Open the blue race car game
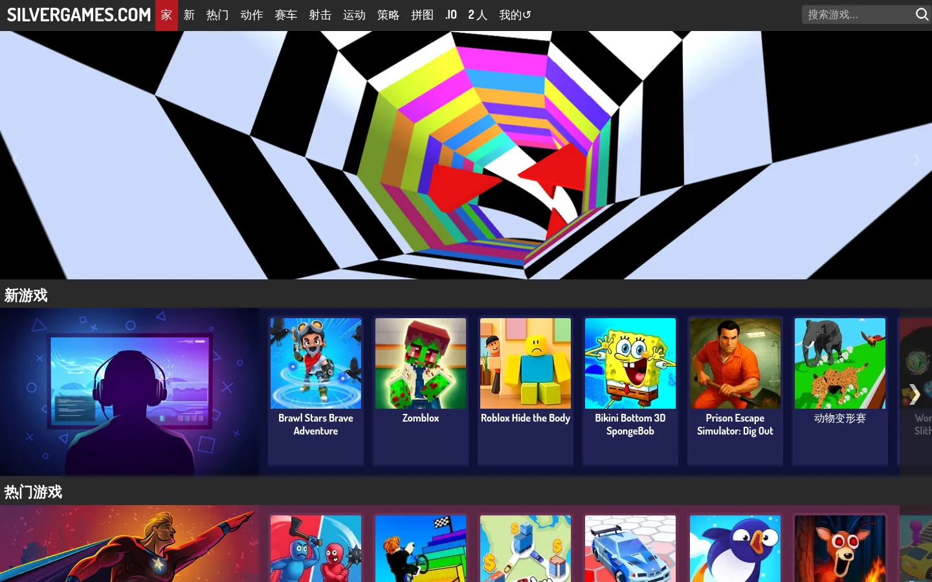 click(630, 548)
